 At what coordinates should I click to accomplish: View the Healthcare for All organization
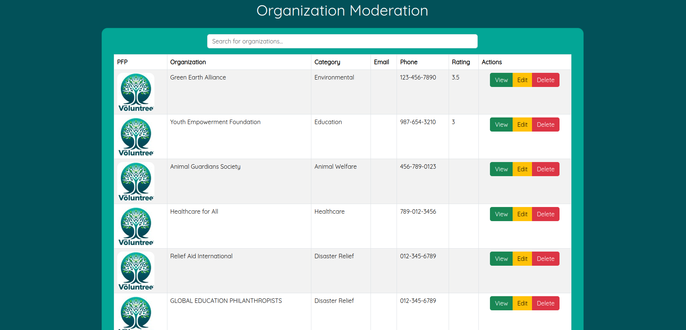pos(501,214)
